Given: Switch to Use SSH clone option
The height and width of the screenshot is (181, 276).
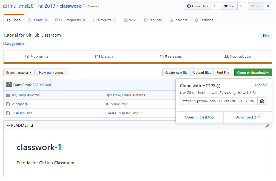Looking at the screenshot, I should (x=261, y=85).
